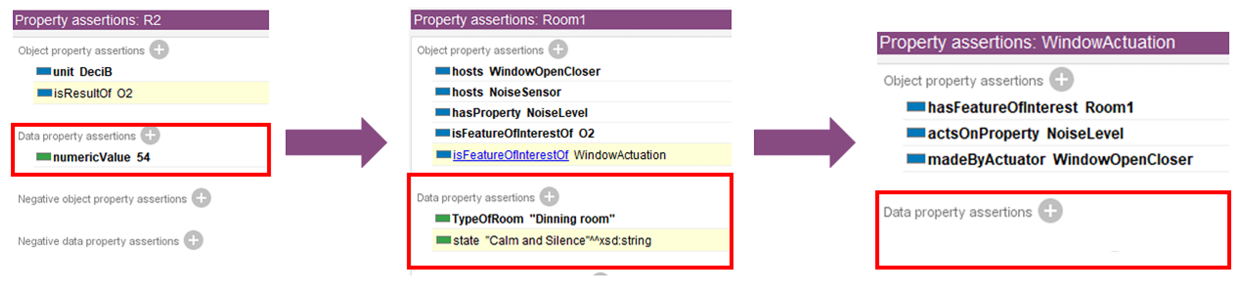Select the numericValue 54 assertion
The height and width of the screenshot is (285, 1254).
[x=101, y=158]
